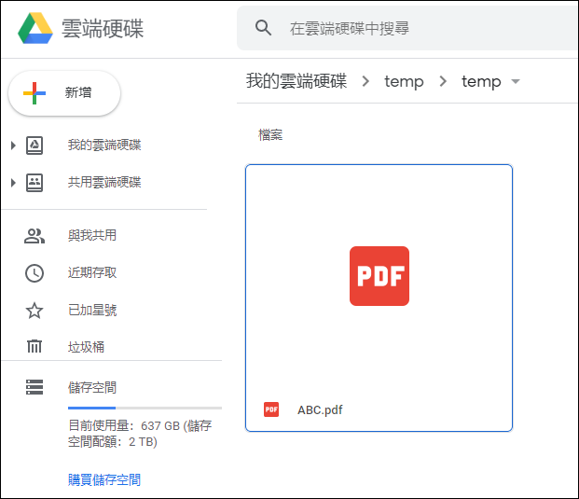Click the storage usage progress bar
Image resolution: width=579 pixels, height=499 pixels.
145,408
